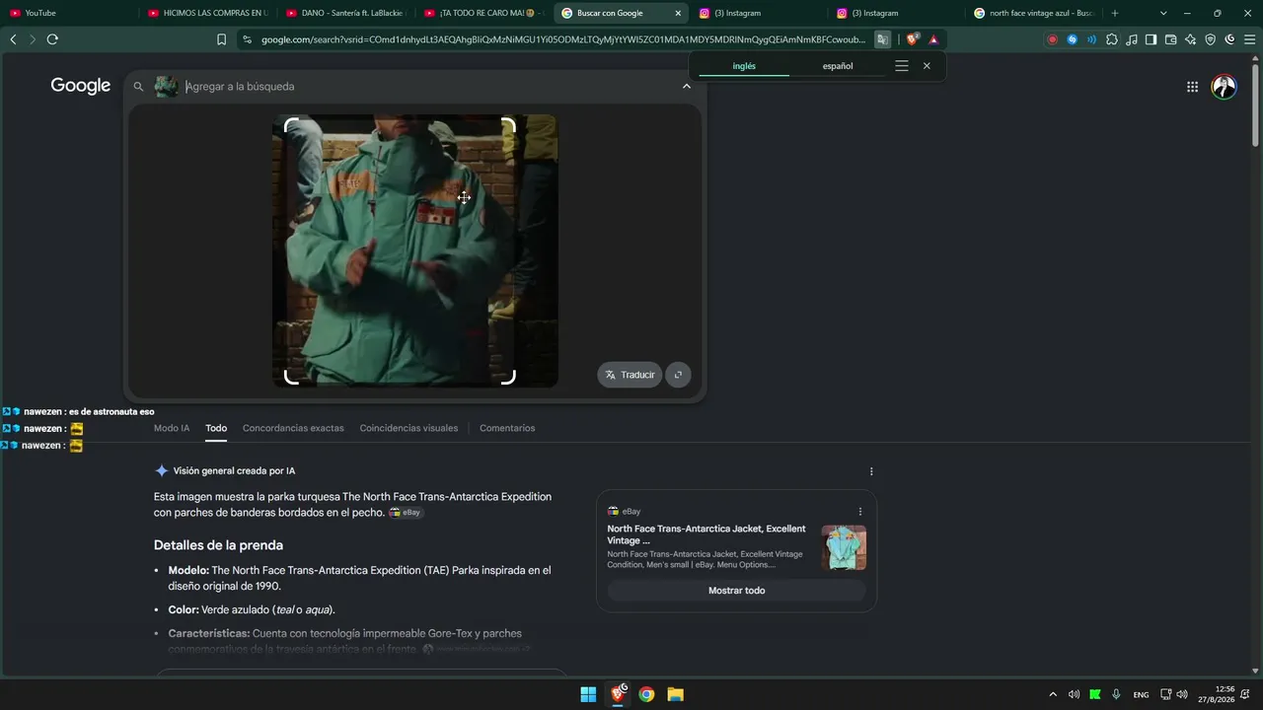
Task: Click the Google logo
Action: click(x=81, y=86)
